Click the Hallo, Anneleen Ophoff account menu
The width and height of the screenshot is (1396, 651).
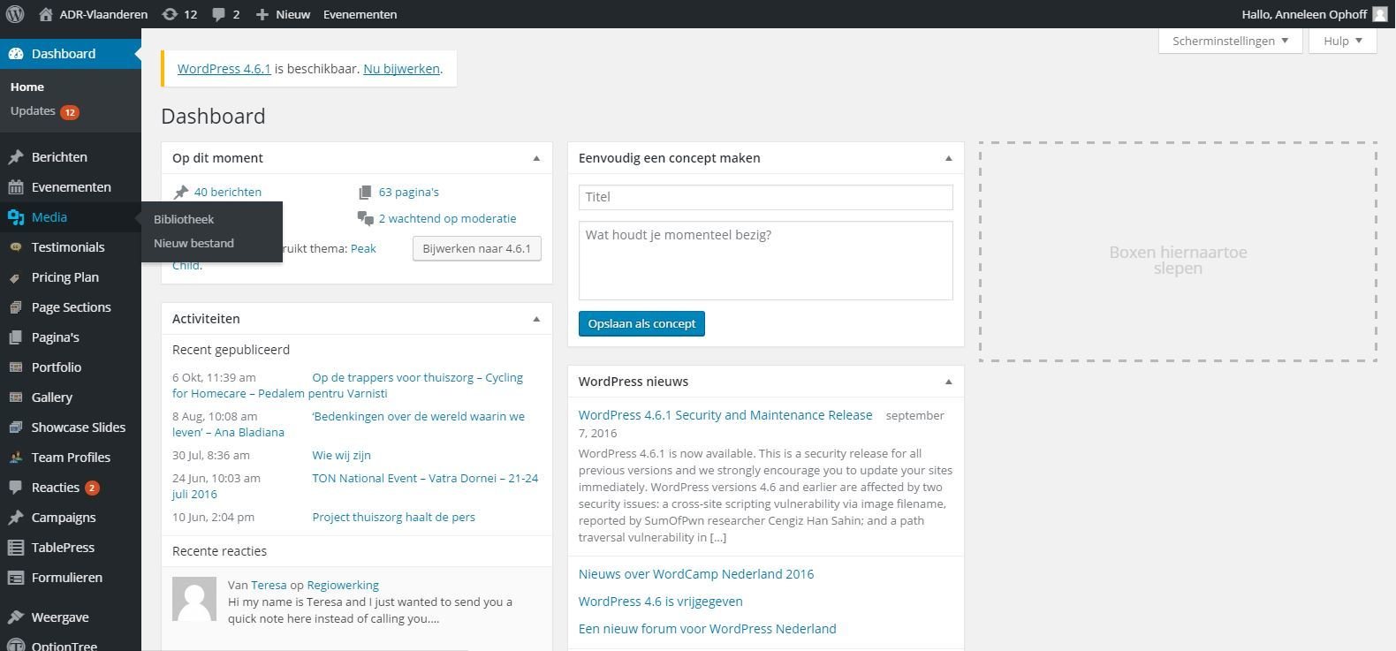click(1315, 14)
